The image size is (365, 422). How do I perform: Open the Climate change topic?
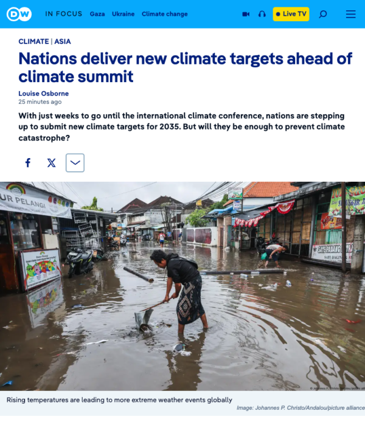(x=165, y=14)
